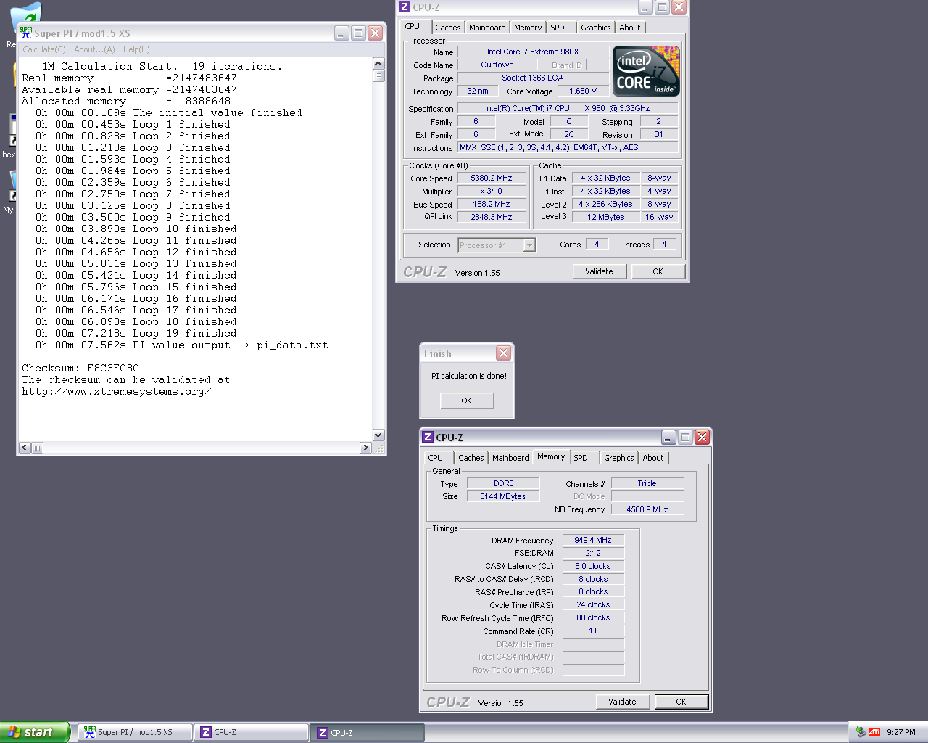The height and width of the screenshot is (743, 928).
Task: Open the ATI tray icon
Action: (874, 732)
